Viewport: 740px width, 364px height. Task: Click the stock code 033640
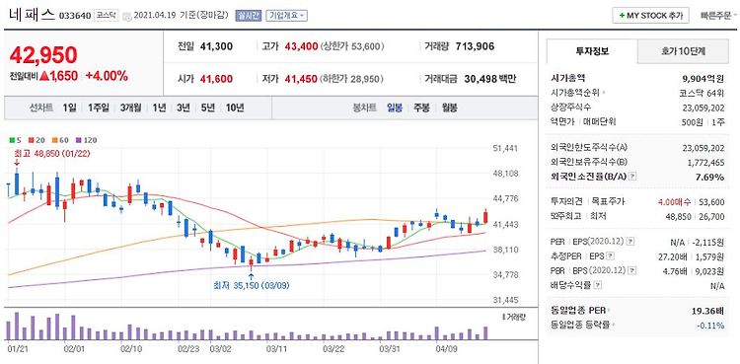click(x=75, y=16)
